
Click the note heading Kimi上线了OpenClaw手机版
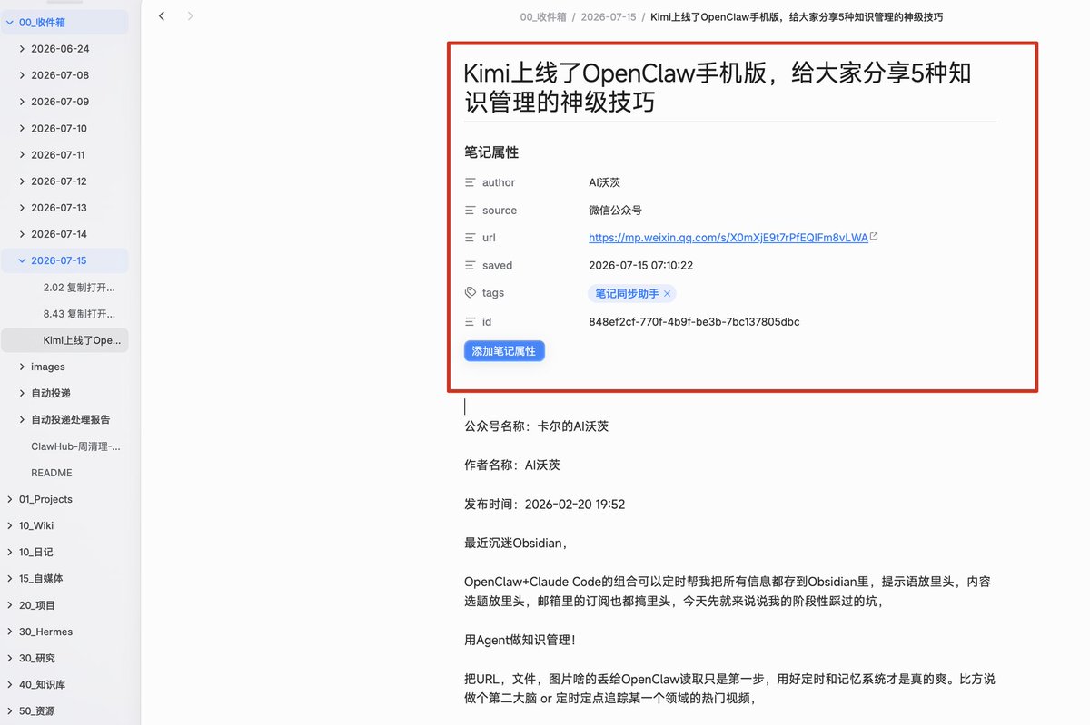(x=718, y=87)
